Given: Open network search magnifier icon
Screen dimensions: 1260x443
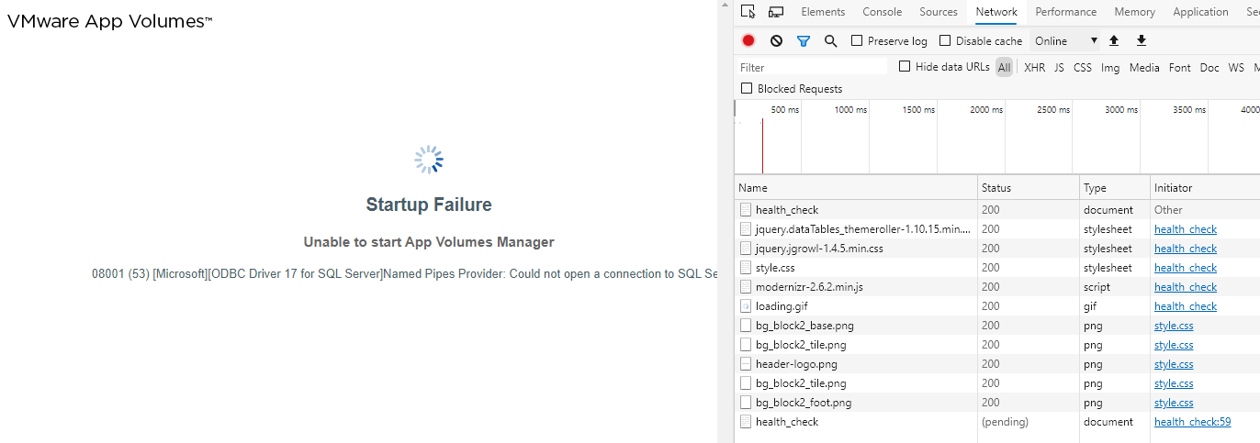Looking at the screenshot, I should 831,41.
